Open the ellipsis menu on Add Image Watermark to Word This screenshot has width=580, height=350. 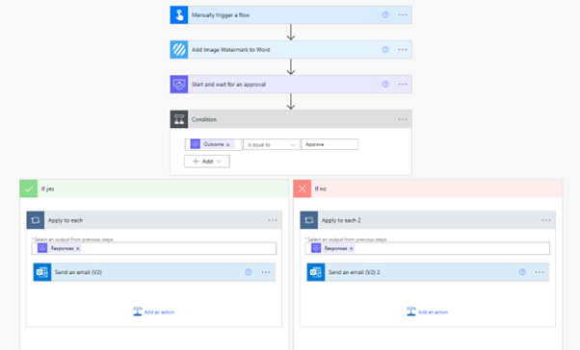coord(403,49)
